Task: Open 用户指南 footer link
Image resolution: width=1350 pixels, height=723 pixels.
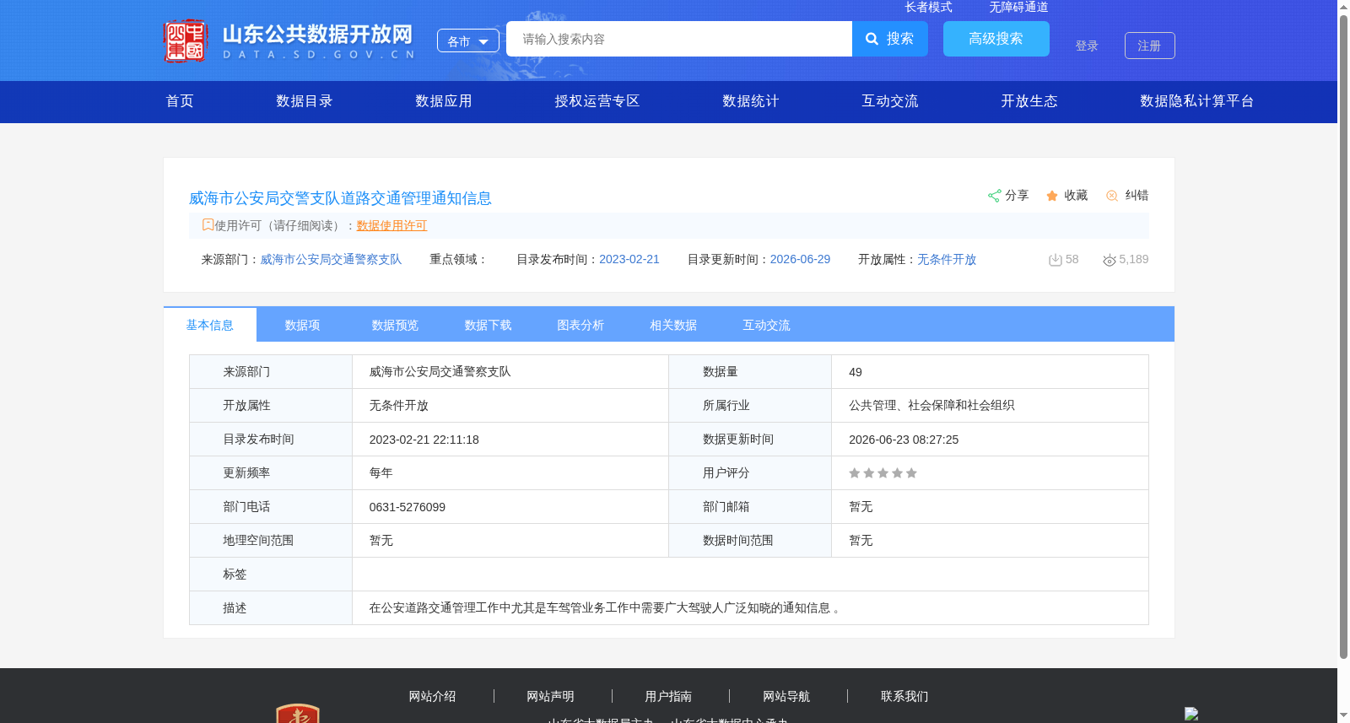Action: (668, 696)
